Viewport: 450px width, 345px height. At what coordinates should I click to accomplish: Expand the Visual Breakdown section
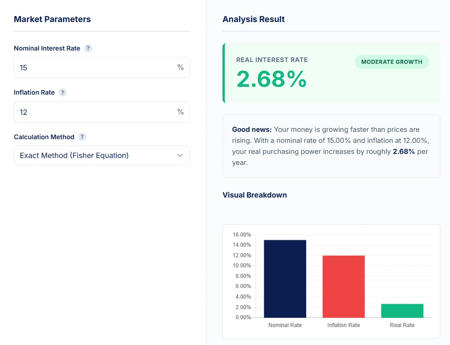click(x=254, y=195)
